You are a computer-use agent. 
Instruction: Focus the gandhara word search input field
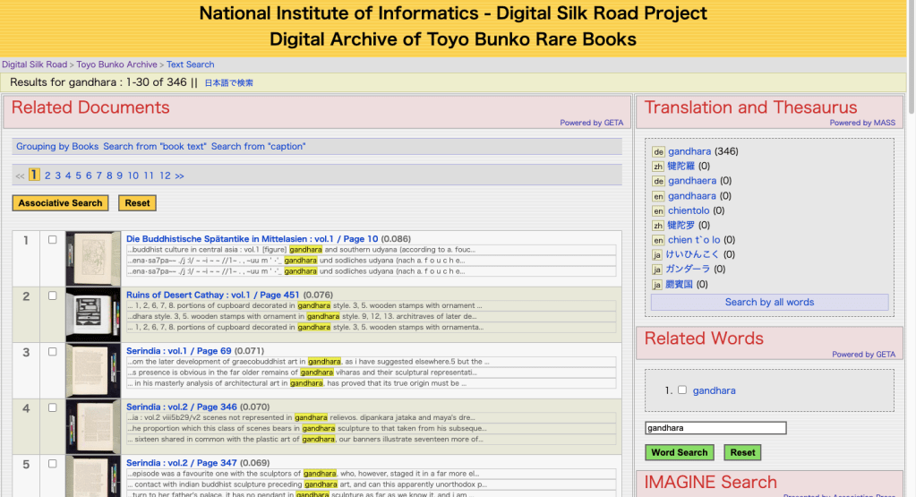[715, 429]
